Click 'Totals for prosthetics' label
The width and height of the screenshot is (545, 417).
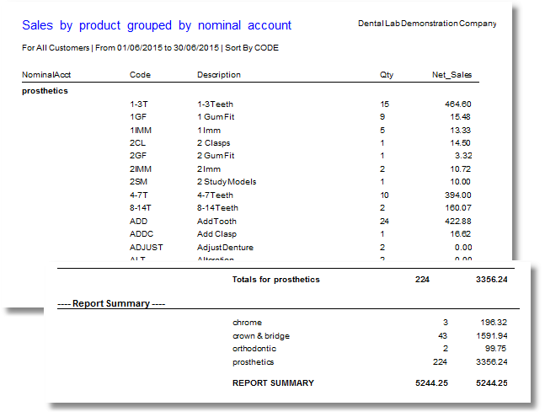click(x=276, y=280)
